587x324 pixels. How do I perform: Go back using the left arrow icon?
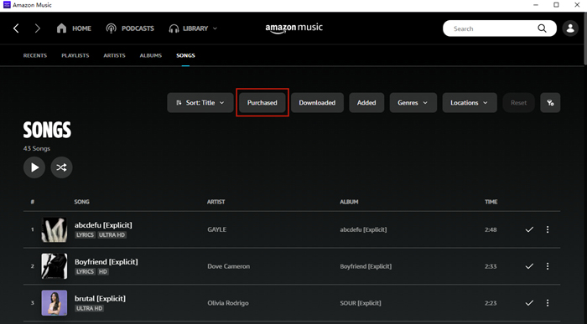(x=16, y=28)
